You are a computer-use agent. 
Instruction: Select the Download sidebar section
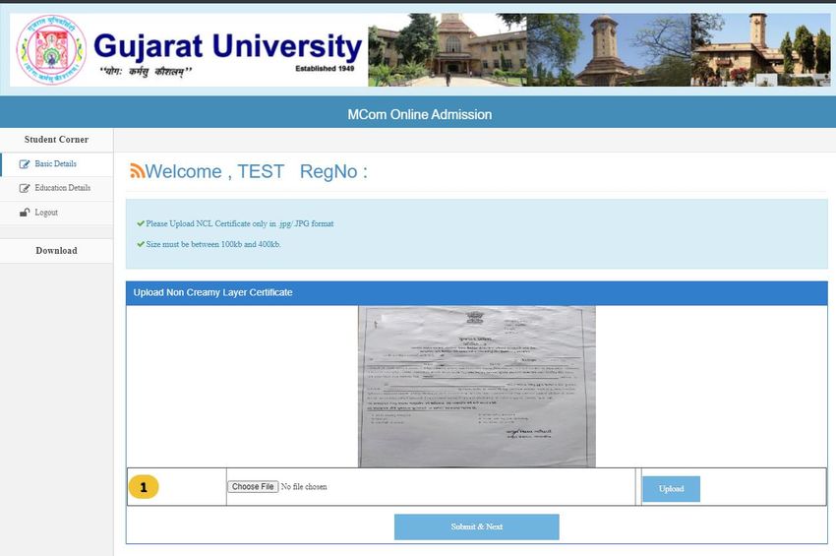coord(56,250)
